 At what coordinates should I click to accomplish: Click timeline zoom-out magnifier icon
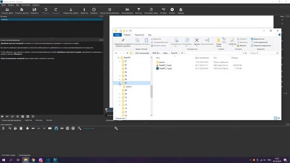pyautogui.click(x=80, y=128)
